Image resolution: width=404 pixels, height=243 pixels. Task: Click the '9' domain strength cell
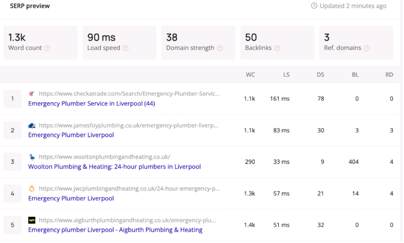(322, 162)
